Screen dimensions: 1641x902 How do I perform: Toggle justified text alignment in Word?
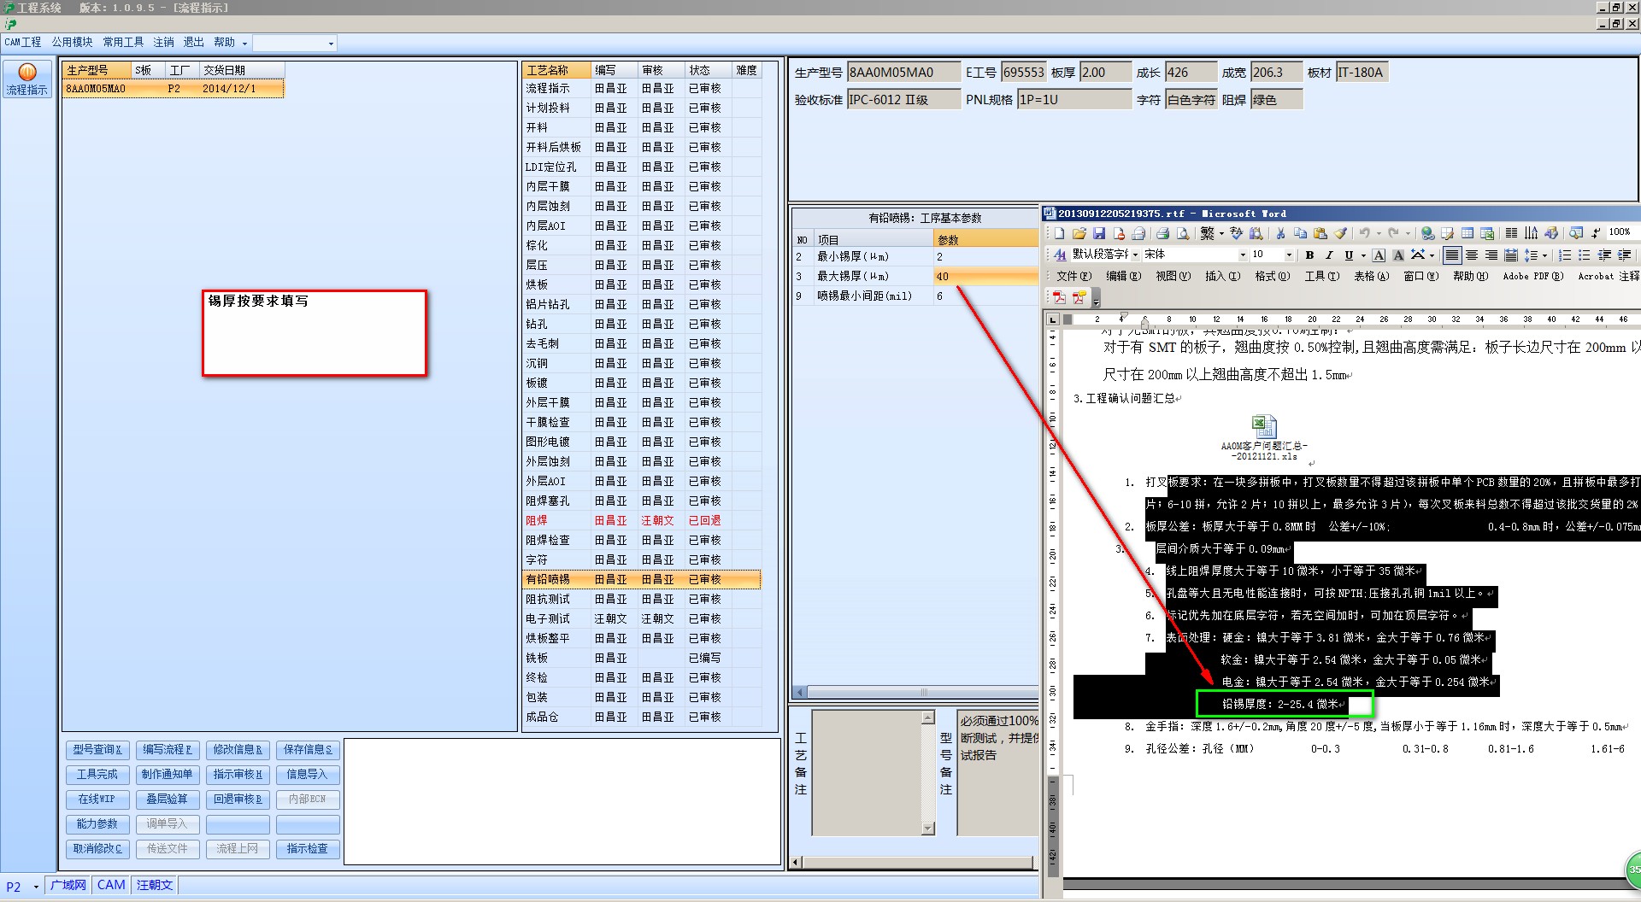point(1452,255)
